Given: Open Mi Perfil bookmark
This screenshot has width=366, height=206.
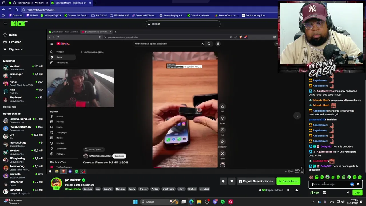Looking at the screenshot, I should [32, 15].
